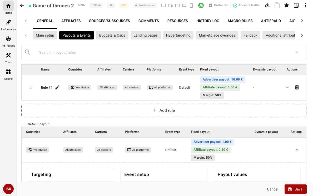Click the back arrow beside campaign title
This screenshot has width=313, height=196.
22,6
